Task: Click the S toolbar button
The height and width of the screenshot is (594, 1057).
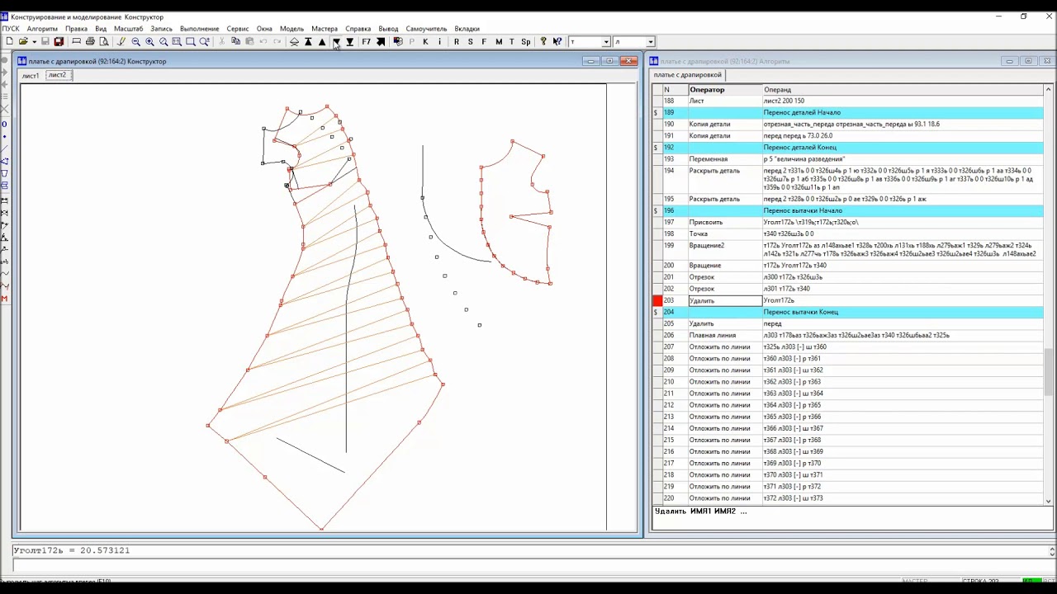Action: [x=470, y=41]
